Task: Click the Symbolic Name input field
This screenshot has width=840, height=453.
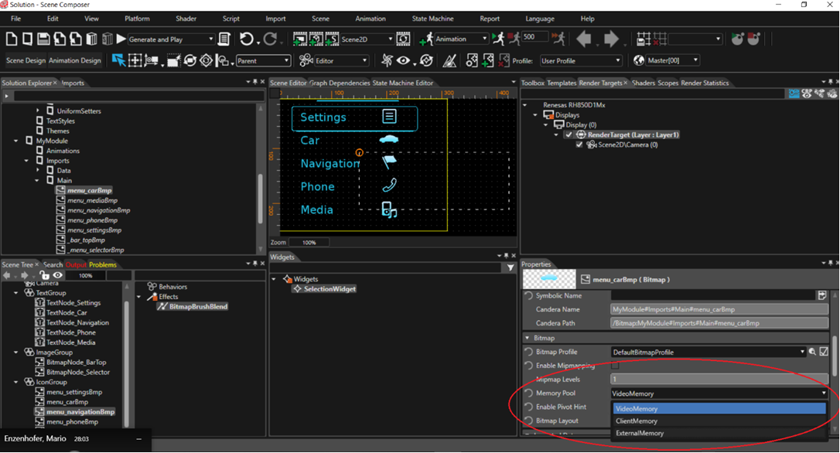Action: [x=713, y=295]
